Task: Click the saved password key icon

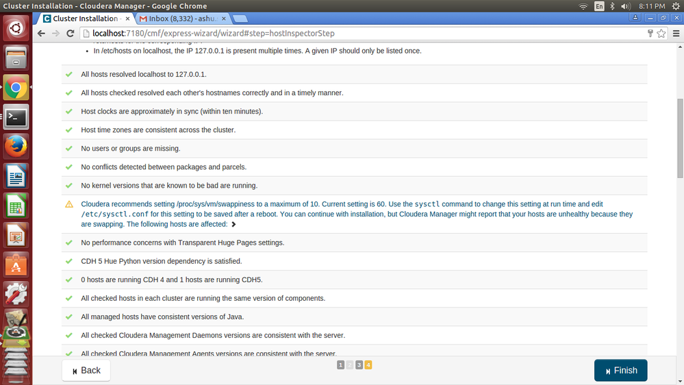Action: pos(650,34)
